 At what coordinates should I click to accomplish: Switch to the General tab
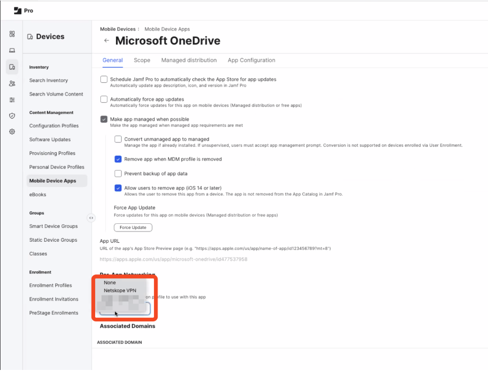[113, 60]
